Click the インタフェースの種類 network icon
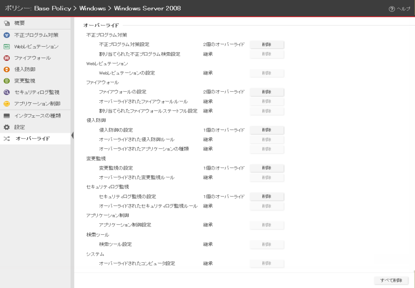 coord(6,116)
